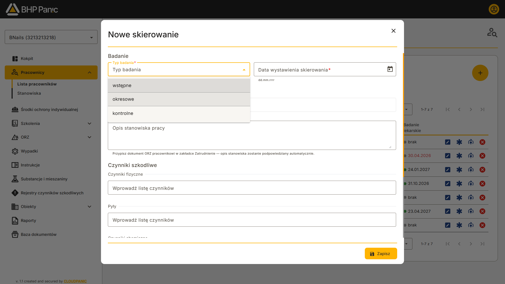Click the Kokpit dashboard icon
Screen dimensions: 505x284
pyautogui.click(x=15, y=59)
